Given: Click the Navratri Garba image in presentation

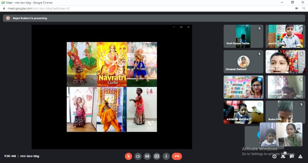Looking at the screenshot, I should pyautogui.click(x=112, y=64).
